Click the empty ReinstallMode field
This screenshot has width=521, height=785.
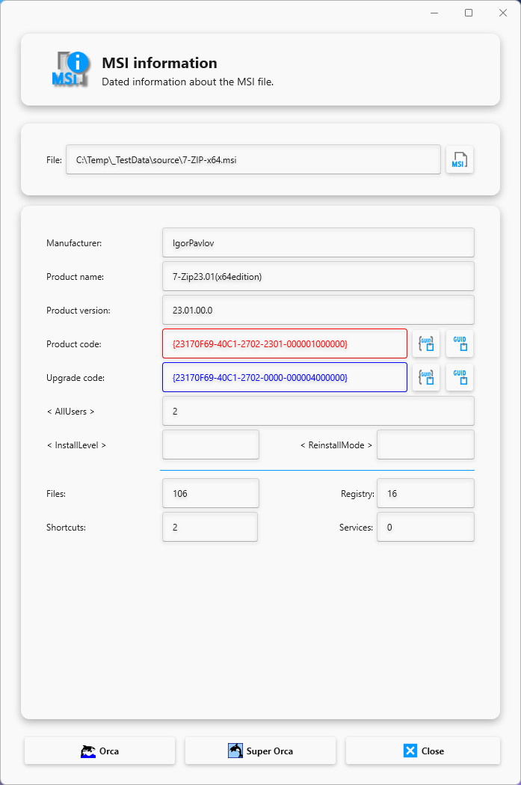coord(425,445)
